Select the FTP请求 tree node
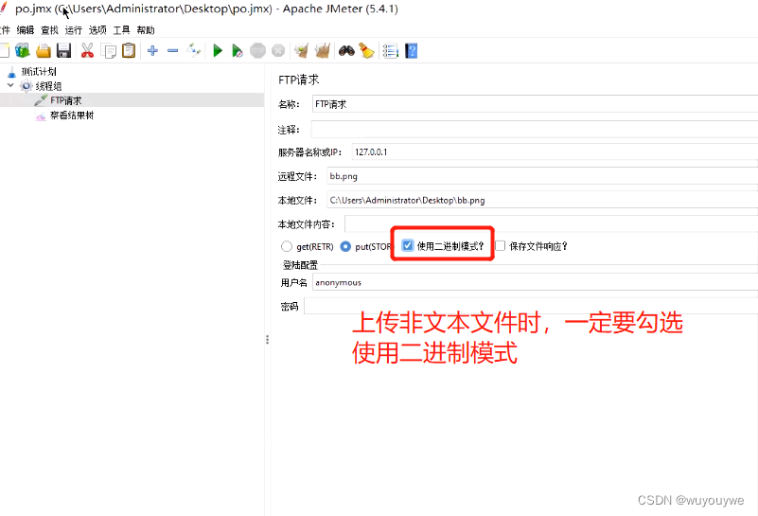 [65, 100]
